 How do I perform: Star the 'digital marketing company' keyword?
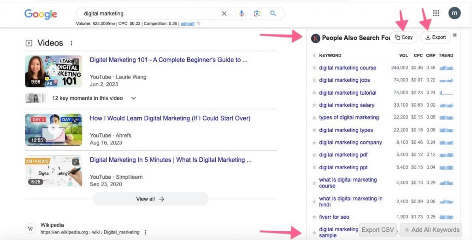(314, 143)
